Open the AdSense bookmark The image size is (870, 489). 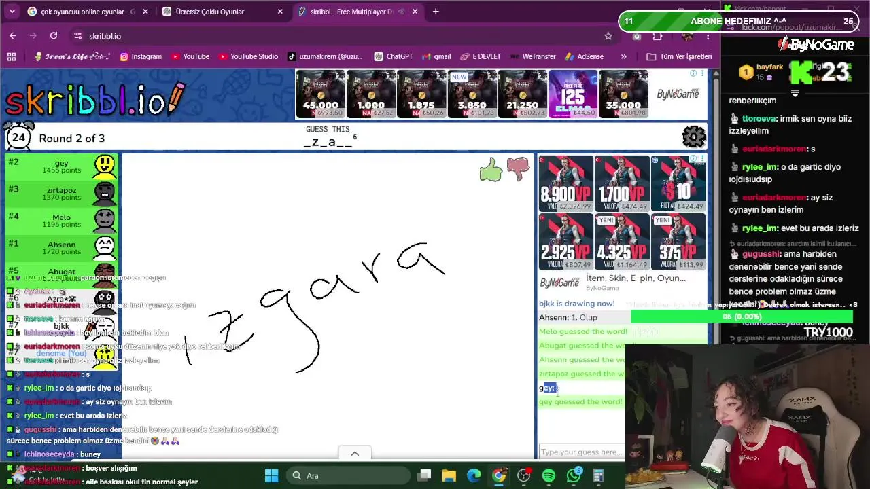584,56
